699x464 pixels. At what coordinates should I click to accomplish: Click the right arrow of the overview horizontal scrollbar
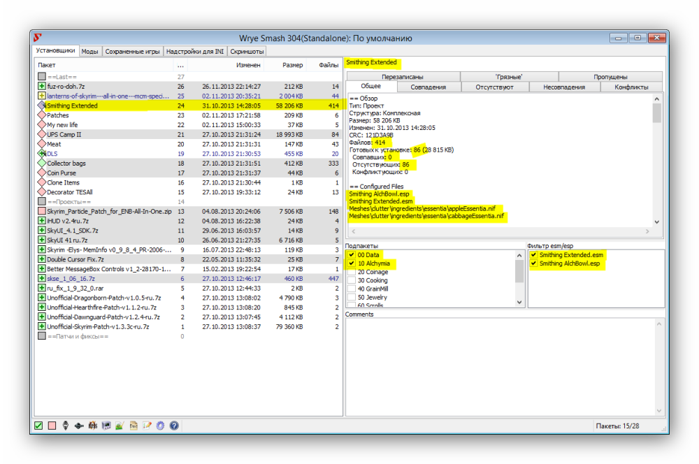647,231
